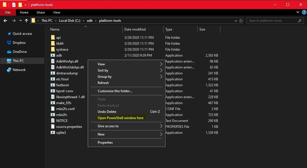This screenshot has width=307, height=168.
Task: Expand the Group by submenu
Action: [161, 77]
